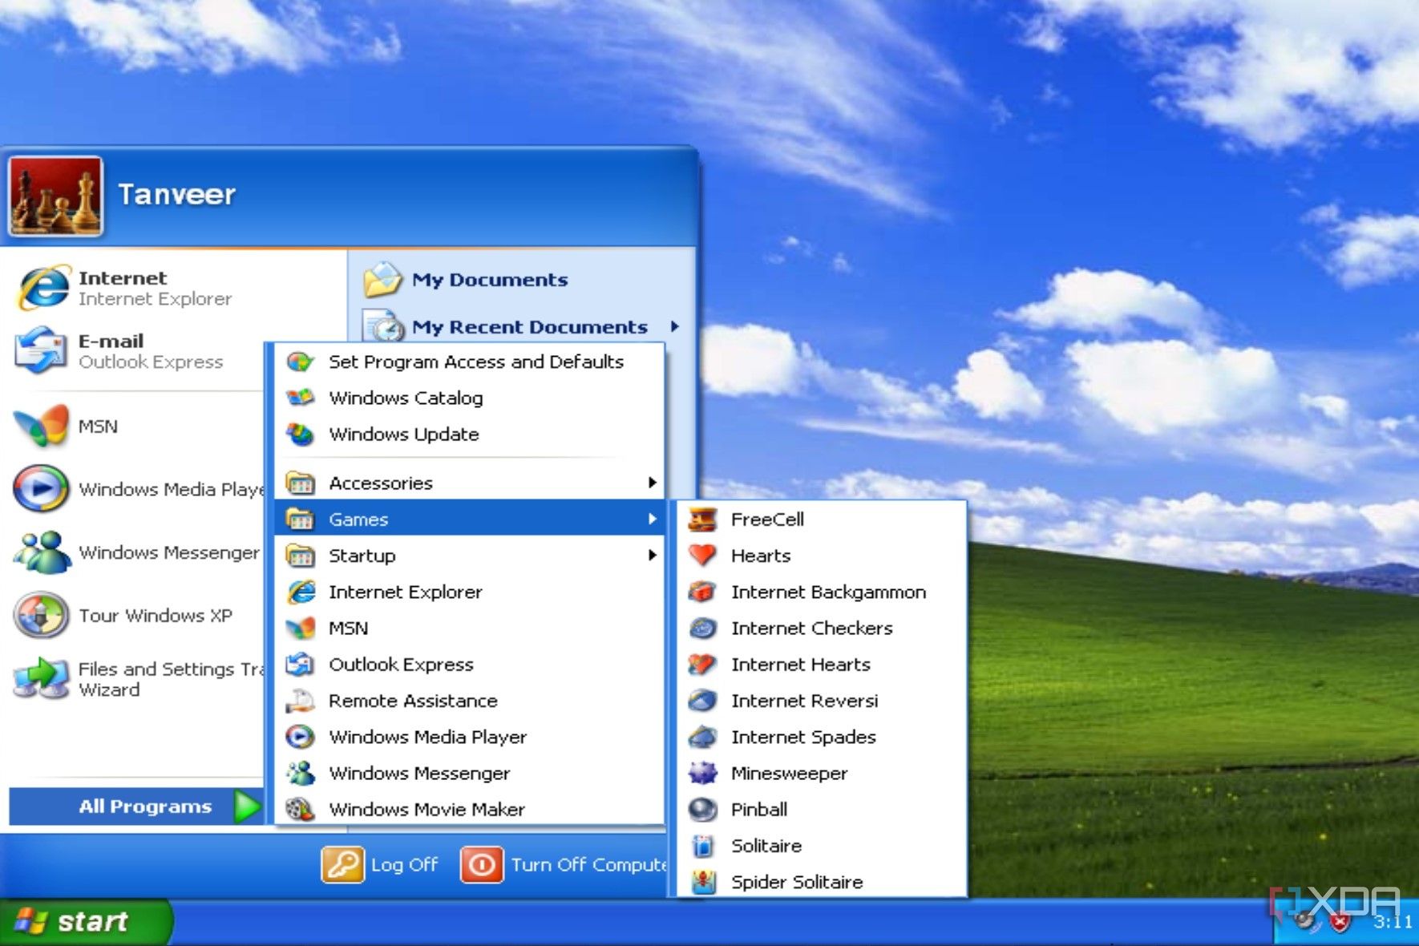Select Games in the All Programs menu

pyautogui.click(x=359, y=519)
